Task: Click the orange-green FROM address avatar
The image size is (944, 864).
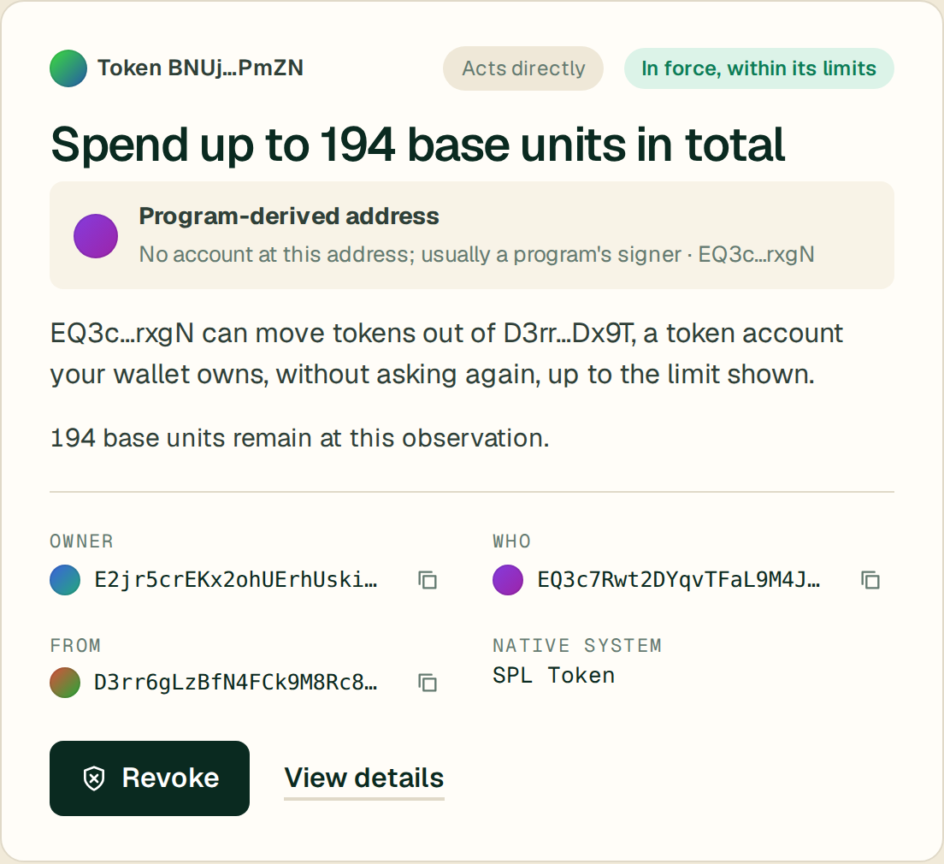Action: [x=65, y=682]
